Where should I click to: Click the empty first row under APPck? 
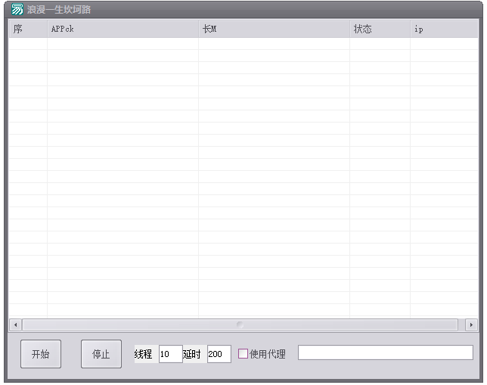pyautogui.click(x=123, y=44)
